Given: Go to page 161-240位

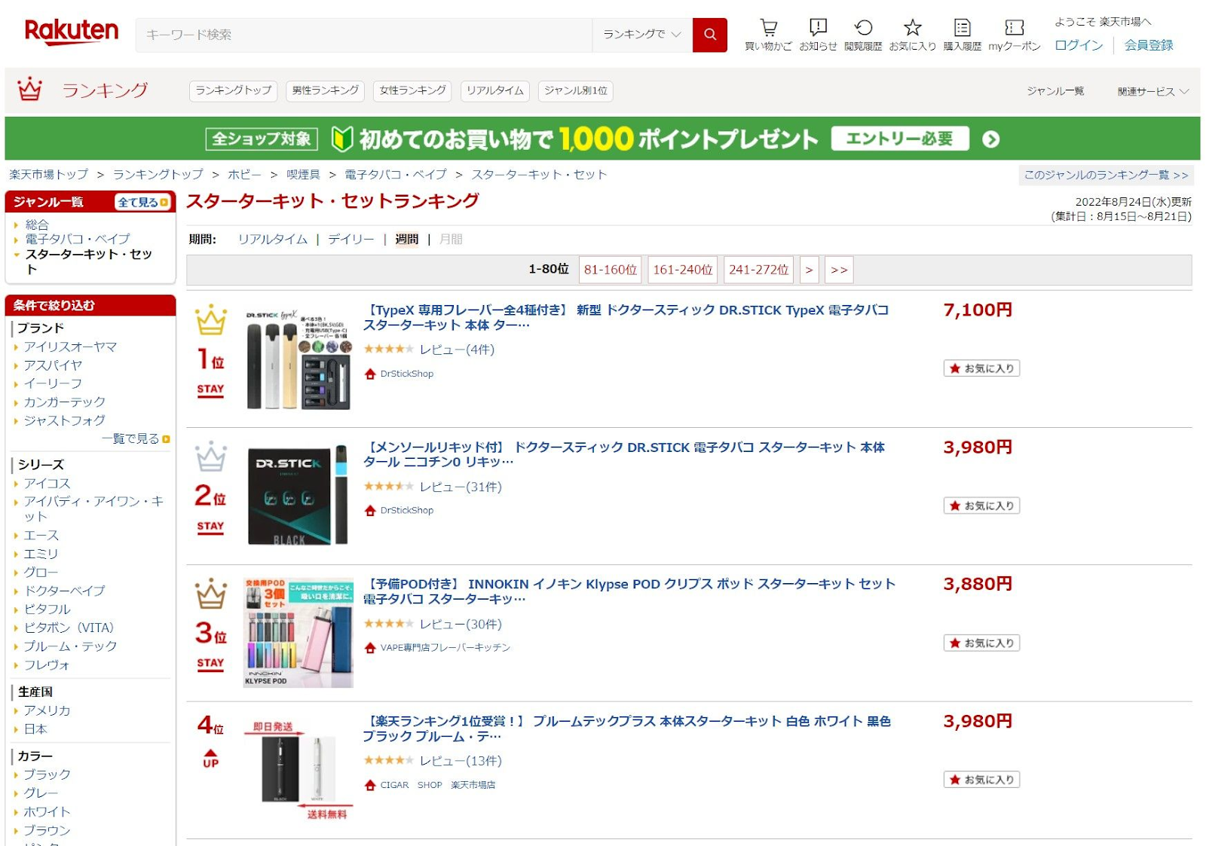Looking at the screenshot, I should [x=683, y=270].
